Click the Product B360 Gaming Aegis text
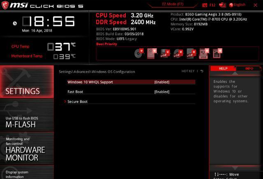263x179 pixels. coord(206,14)
